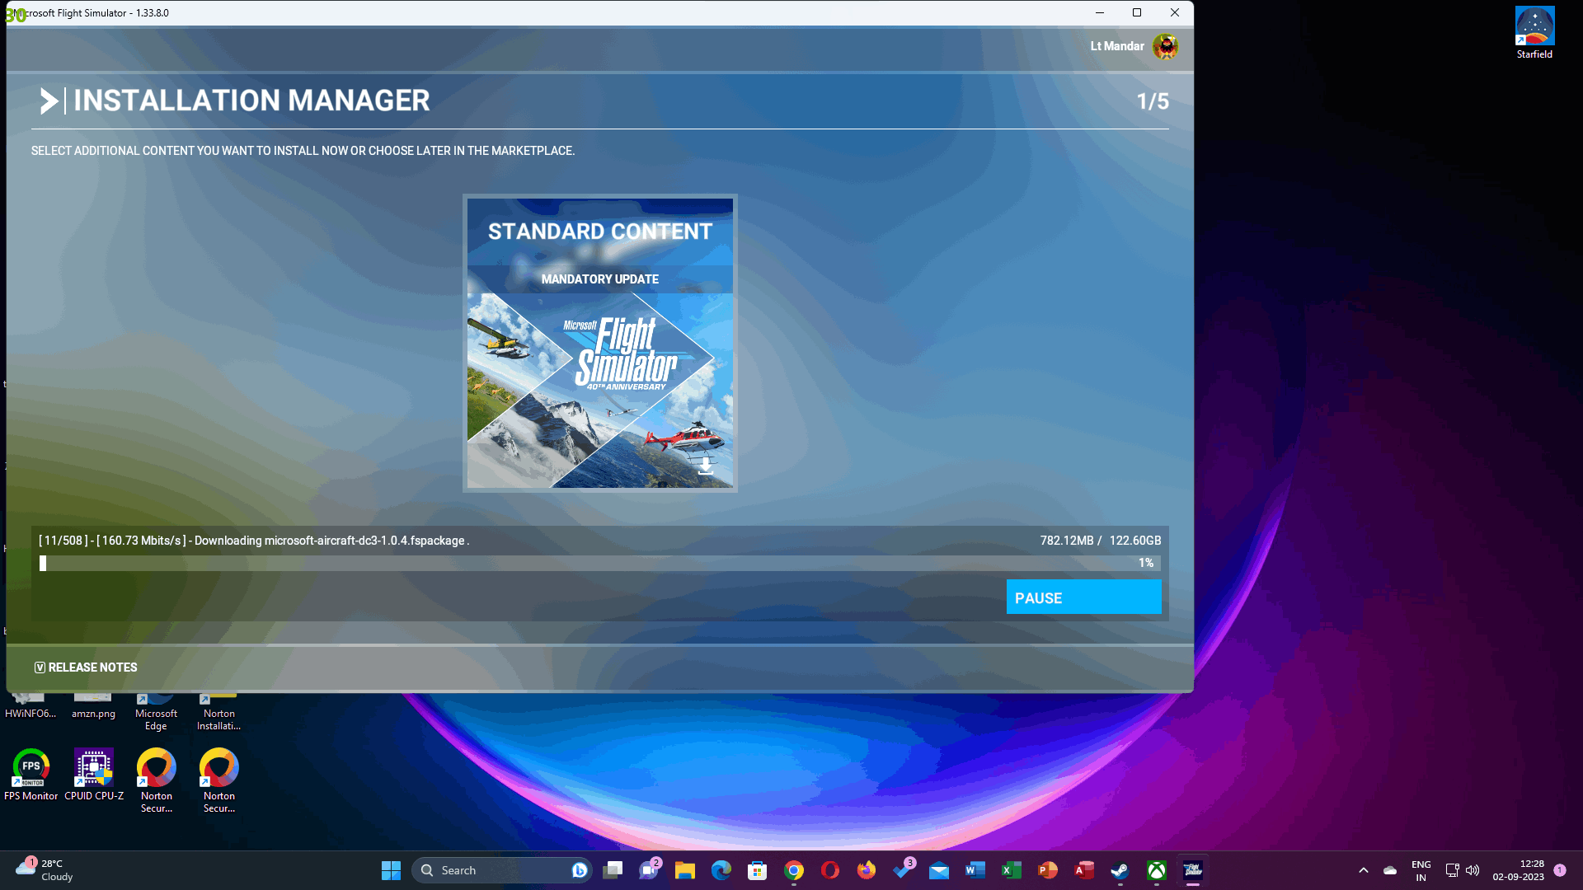This screenshot has height=890, width=1583.
Task: Drag the download progress bar slider
Action: [x=42, y=563]
